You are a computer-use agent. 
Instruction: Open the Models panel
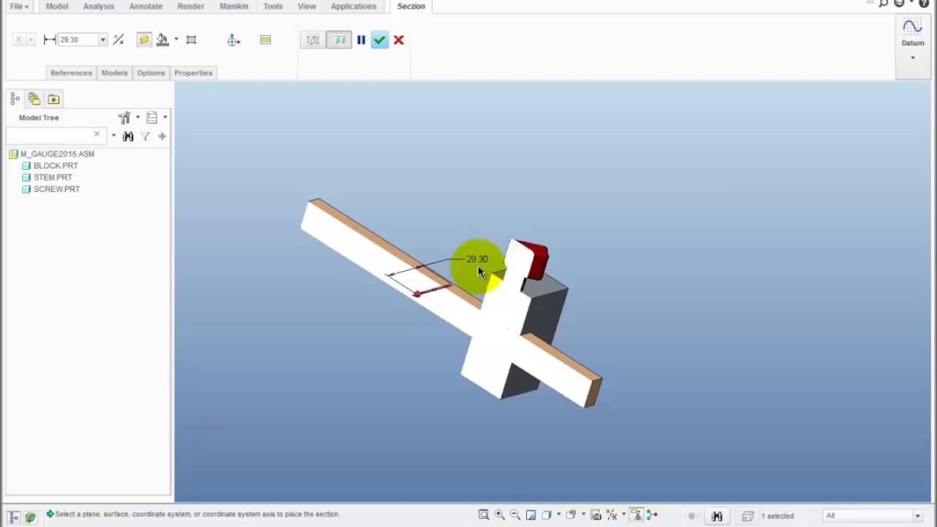[x=114, y=73]
